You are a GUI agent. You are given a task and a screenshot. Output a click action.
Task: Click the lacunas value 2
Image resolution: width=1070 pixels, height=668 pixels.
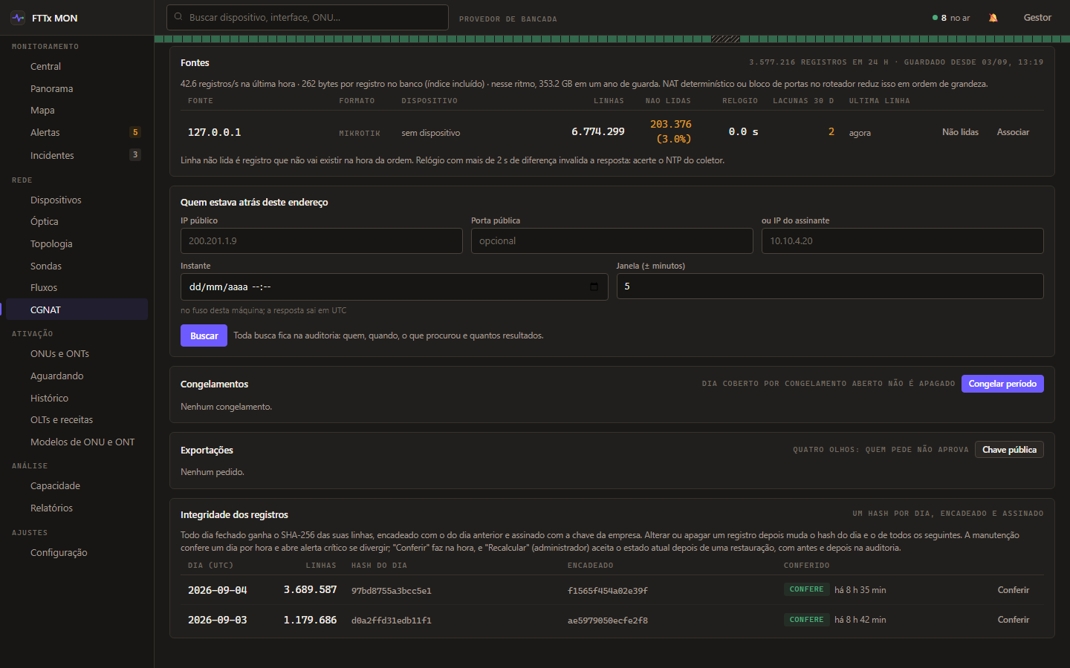(x=831, y=131)
